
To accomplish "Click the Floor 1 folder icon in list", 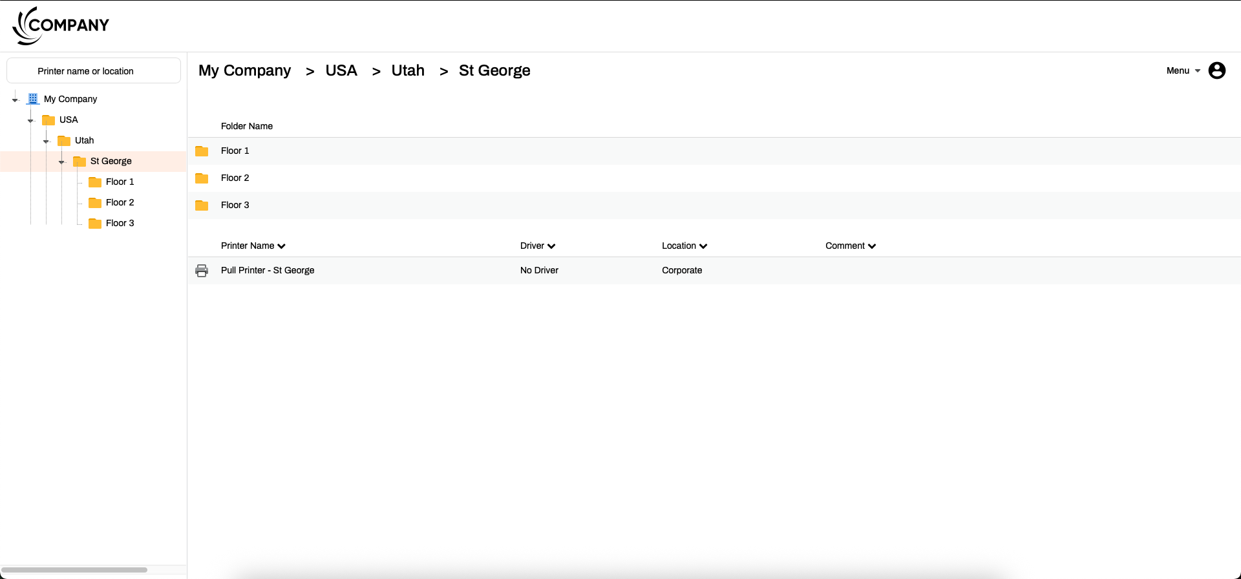I will (x=202, y=151).
